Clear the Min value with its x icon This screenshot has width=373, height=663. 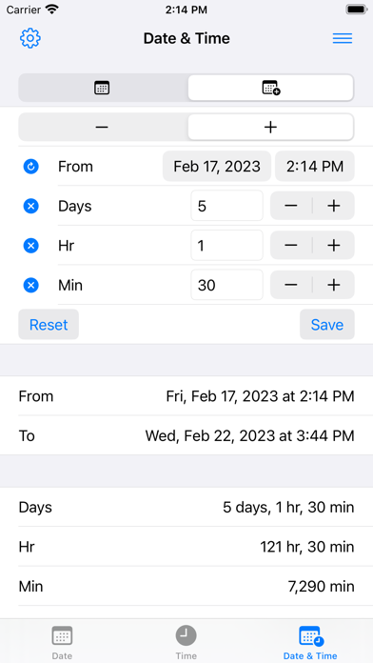(x=30, y=286)
